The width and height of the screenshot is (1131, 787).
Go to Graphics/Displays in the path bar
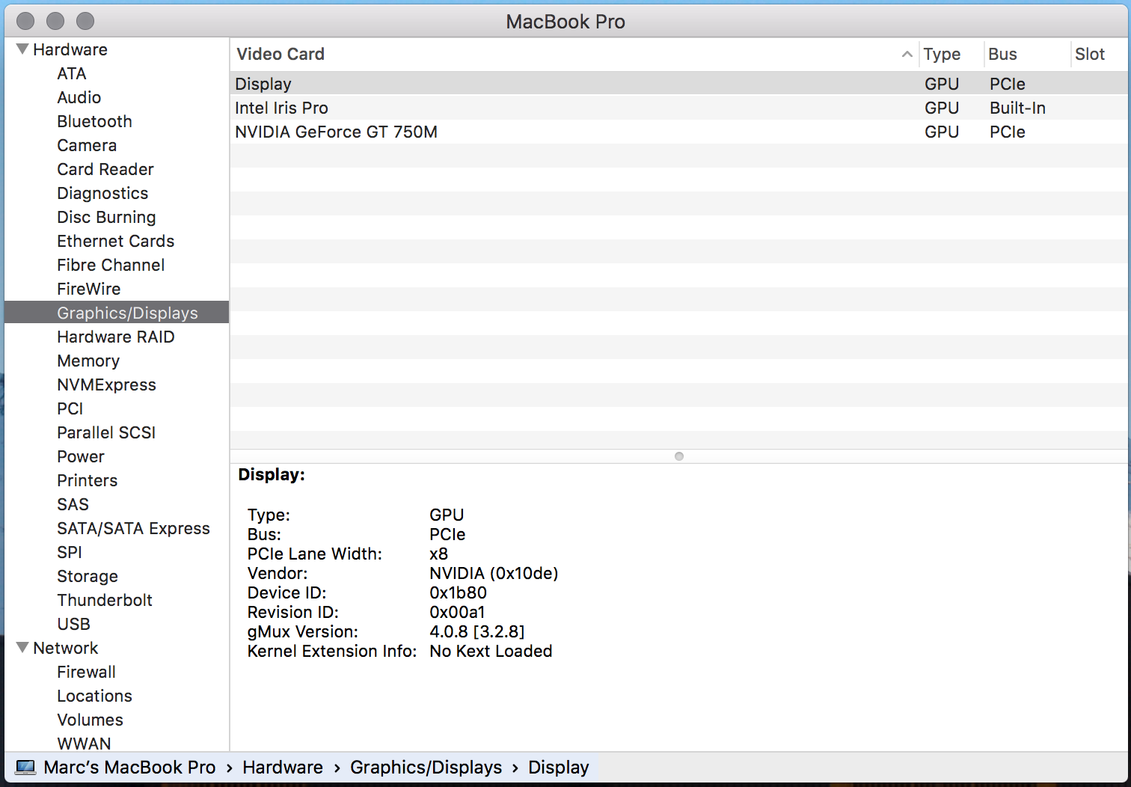(x=426, y=768)
